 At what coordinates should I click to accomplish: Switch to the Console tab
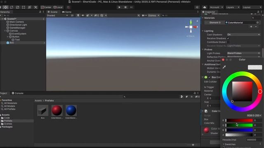(x=17, y=93)
